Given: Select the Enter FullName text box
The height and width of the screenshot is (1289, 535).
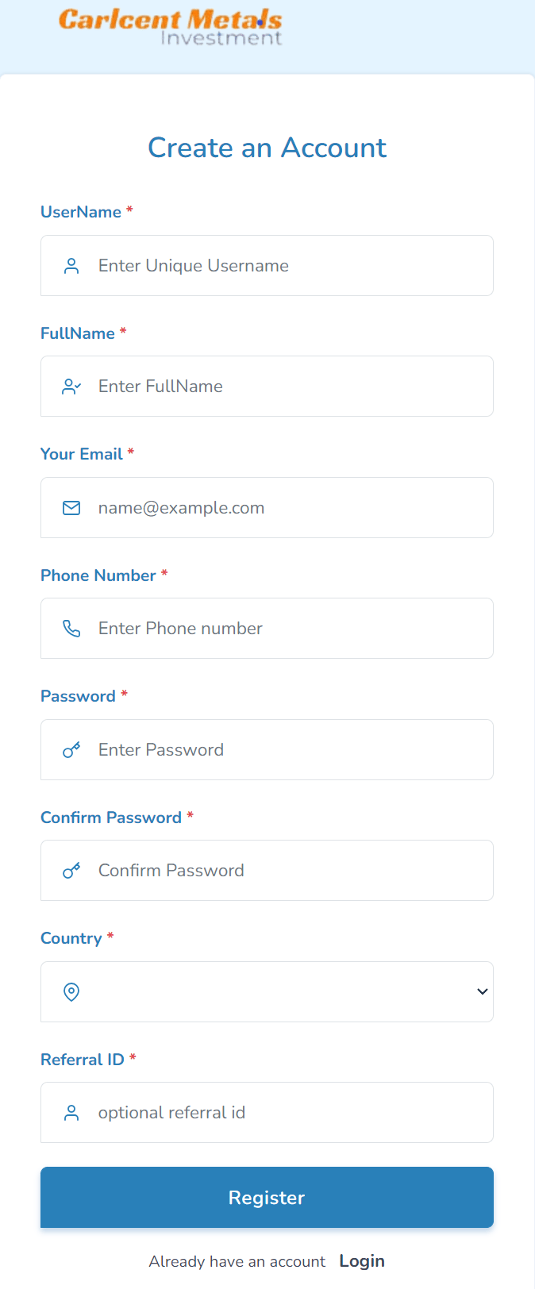Looking at the screenshot, I should point(286,387).
